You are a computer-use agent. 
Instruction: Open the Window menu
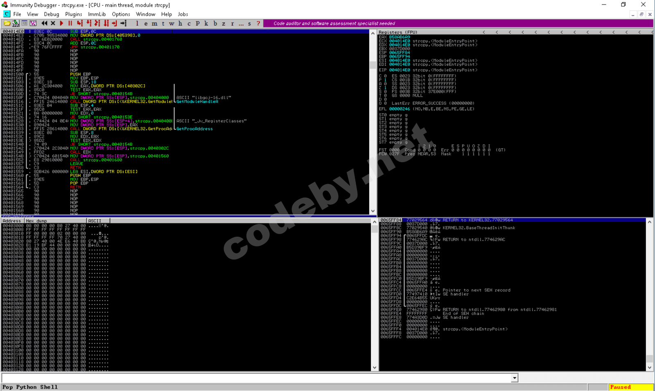tap(145, 14)
